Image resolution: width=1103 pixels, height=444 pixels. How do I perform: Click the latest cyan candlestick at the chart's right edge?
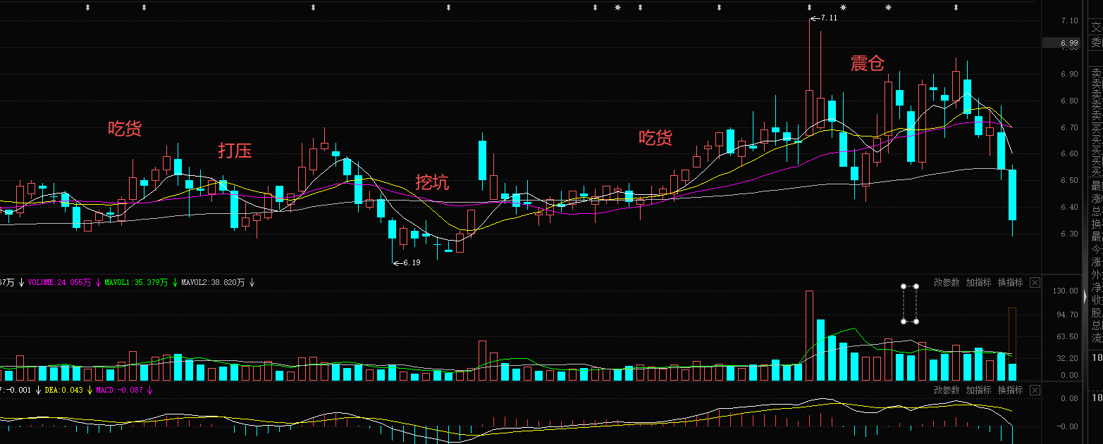click(x=1012, y=195)
